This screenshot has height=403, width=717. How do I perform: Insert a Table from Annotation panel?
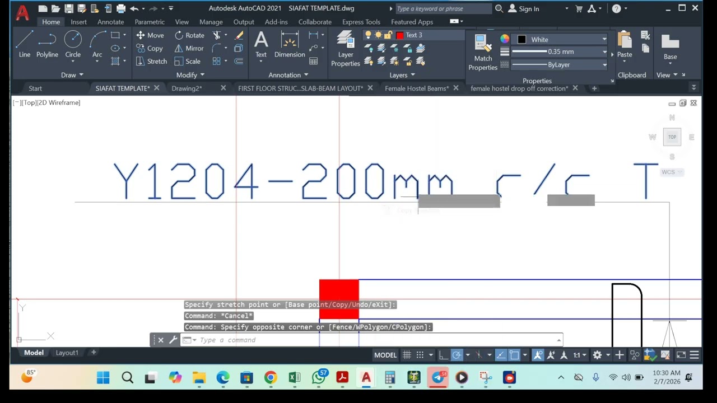tap(314, 61)
